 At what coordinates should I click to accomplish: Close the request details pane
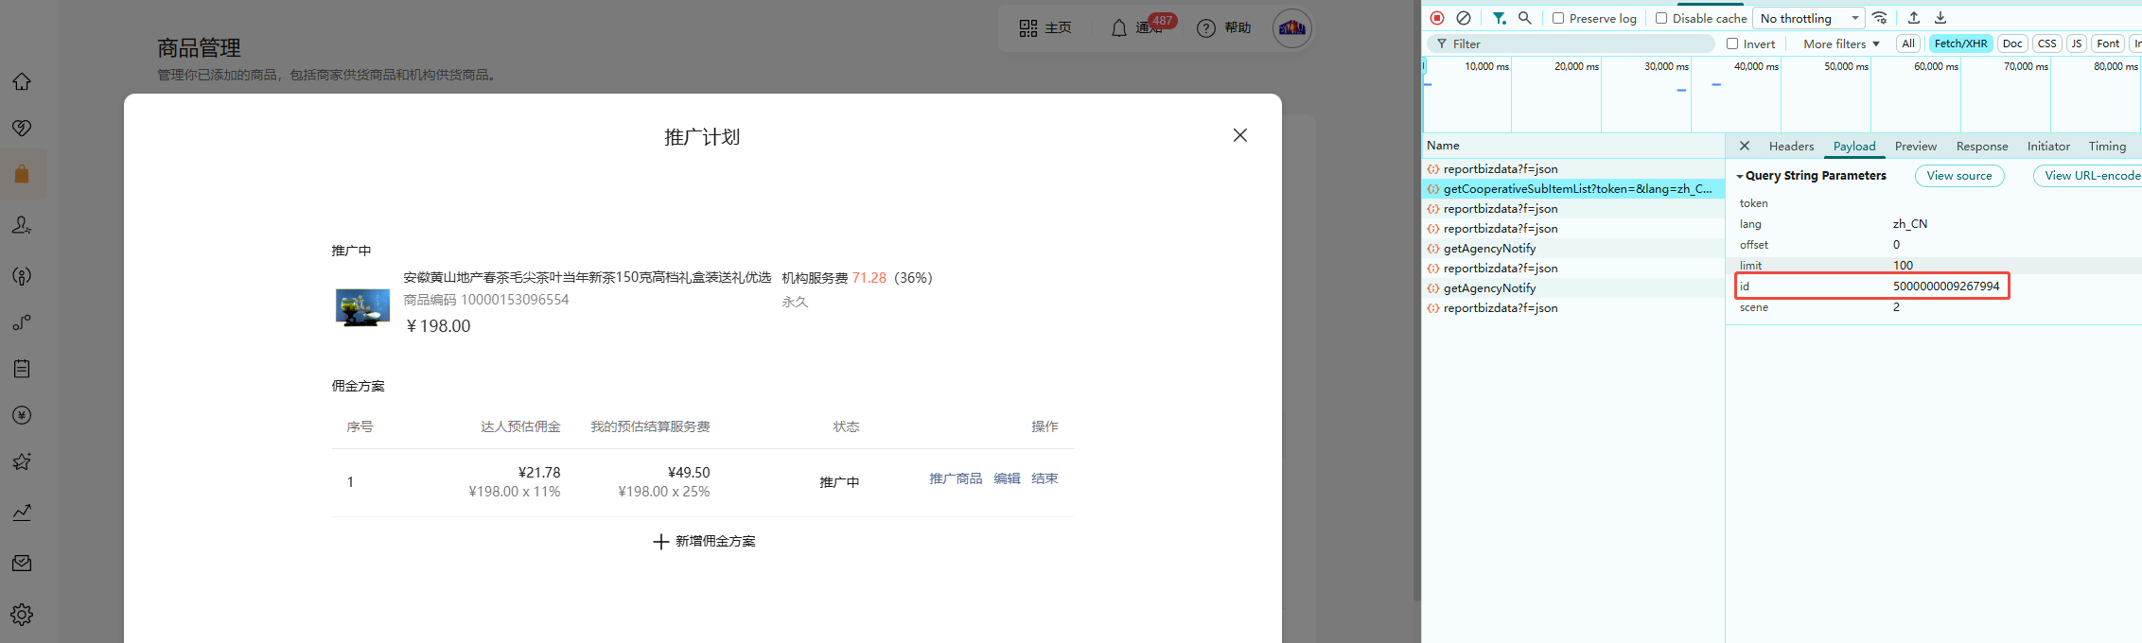[1745, 146]
